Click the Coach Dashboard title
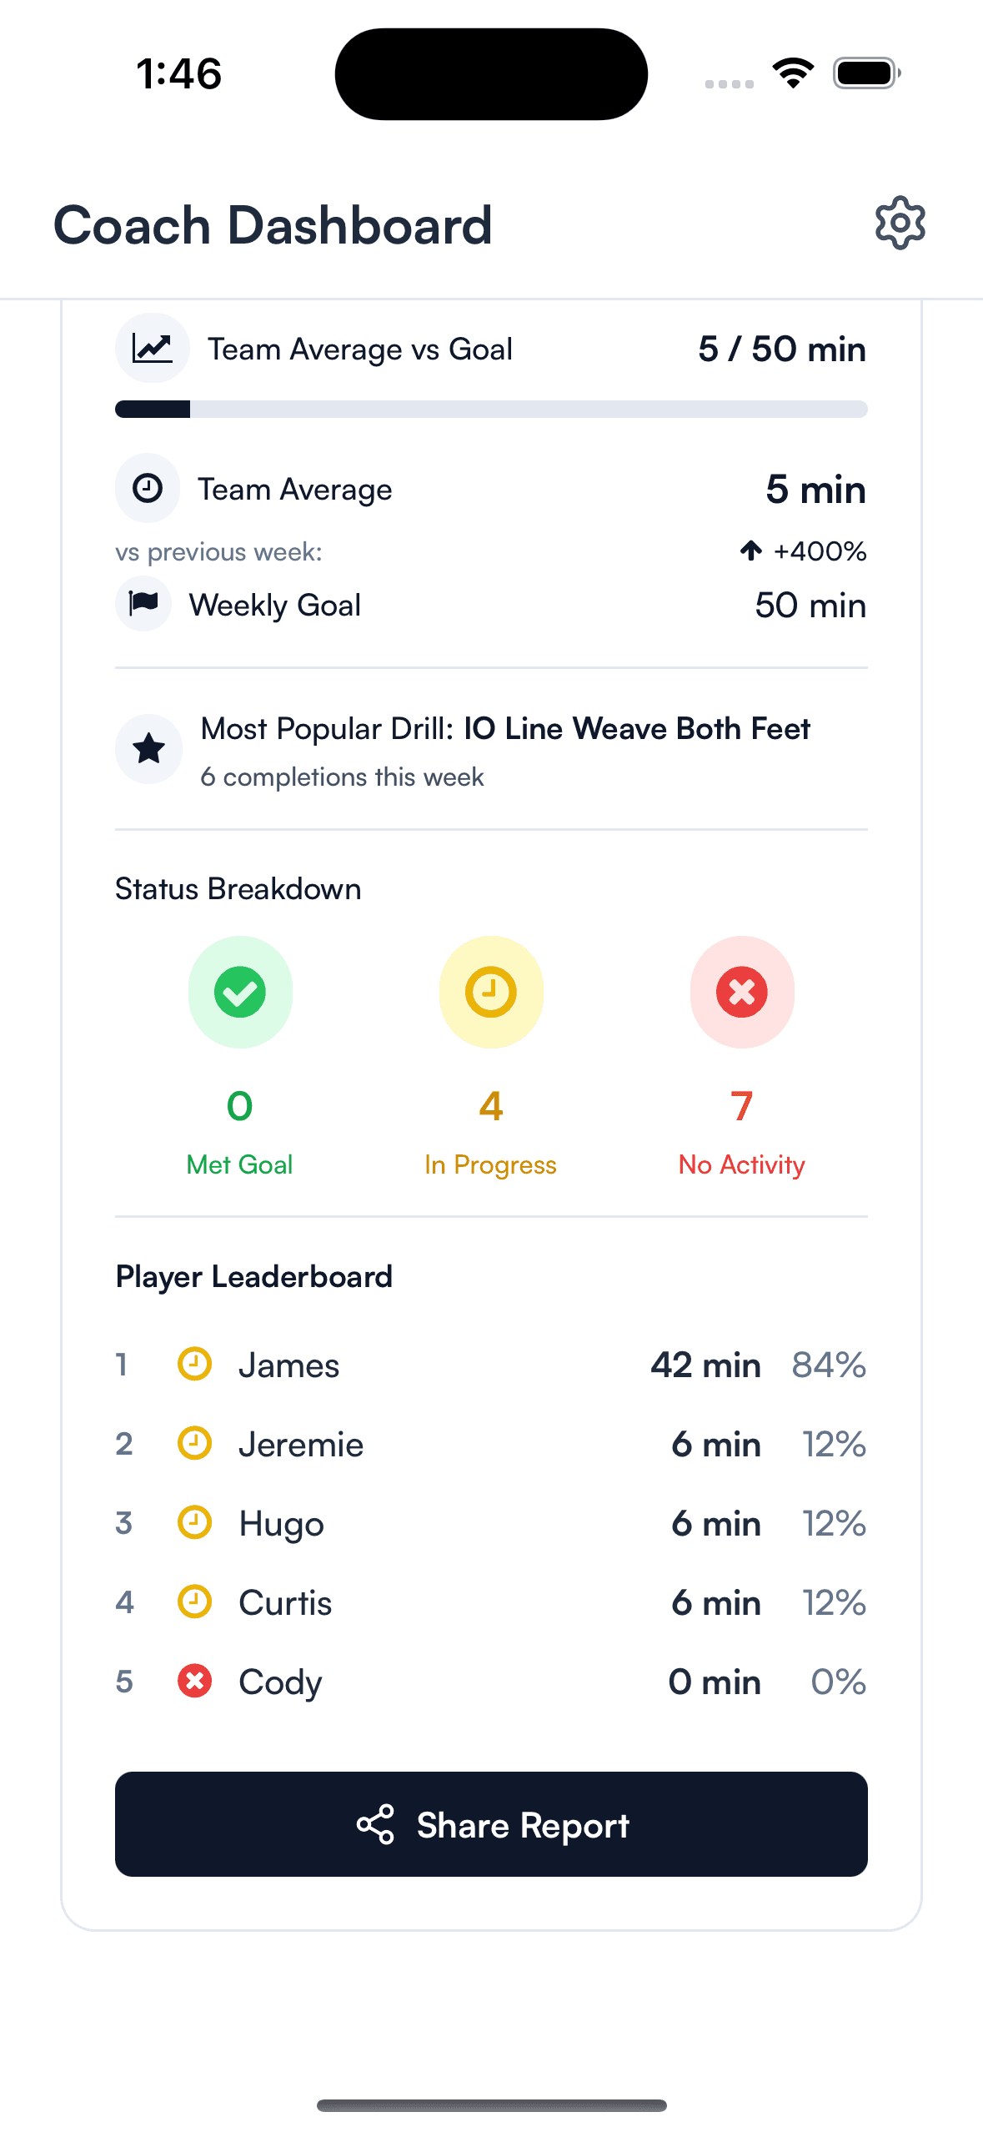The height and width of the screenshot is (2132, 983). (x=273, y=224)
